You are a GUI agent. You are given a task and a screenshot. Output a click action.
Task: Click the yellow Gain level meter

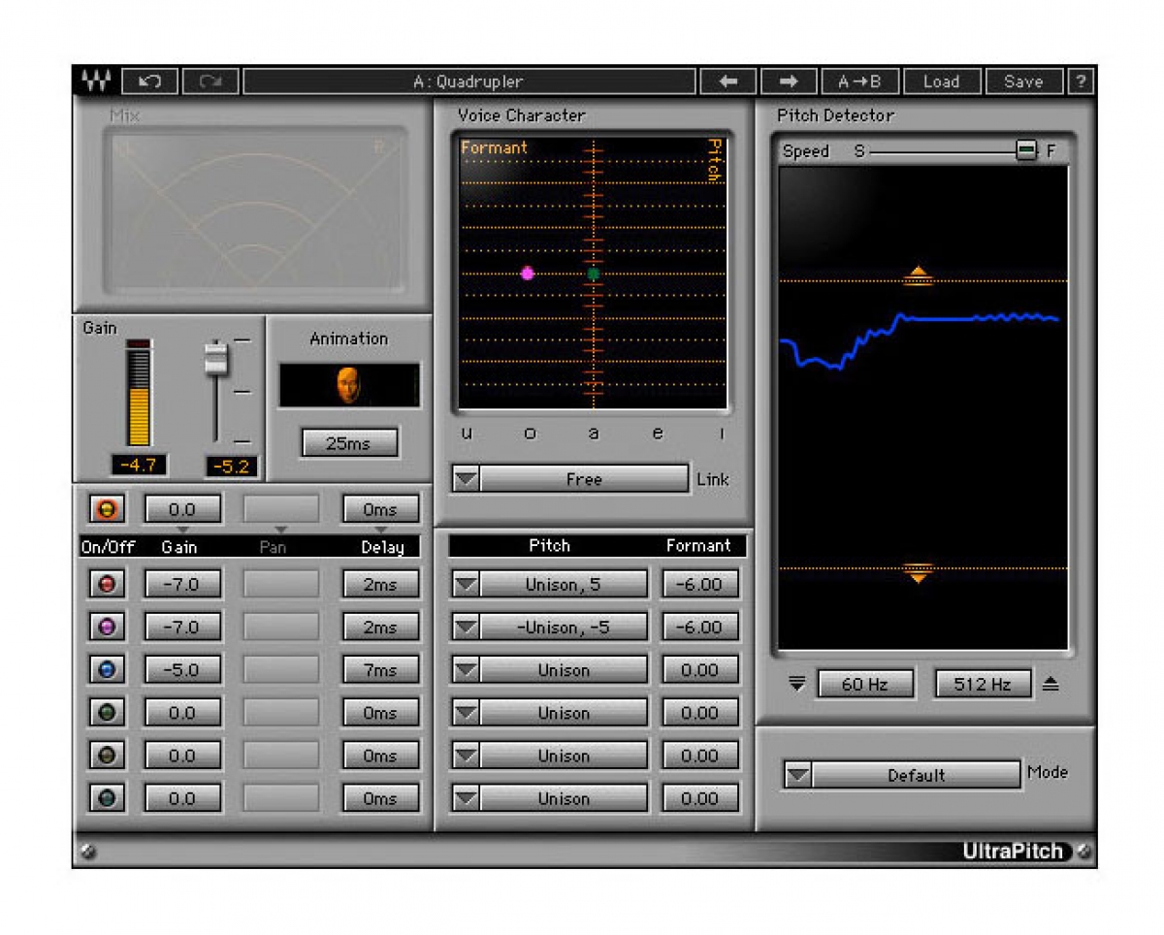140,393
